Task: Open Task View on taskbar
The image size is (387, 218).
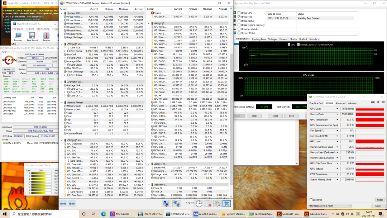Action: 93,214
